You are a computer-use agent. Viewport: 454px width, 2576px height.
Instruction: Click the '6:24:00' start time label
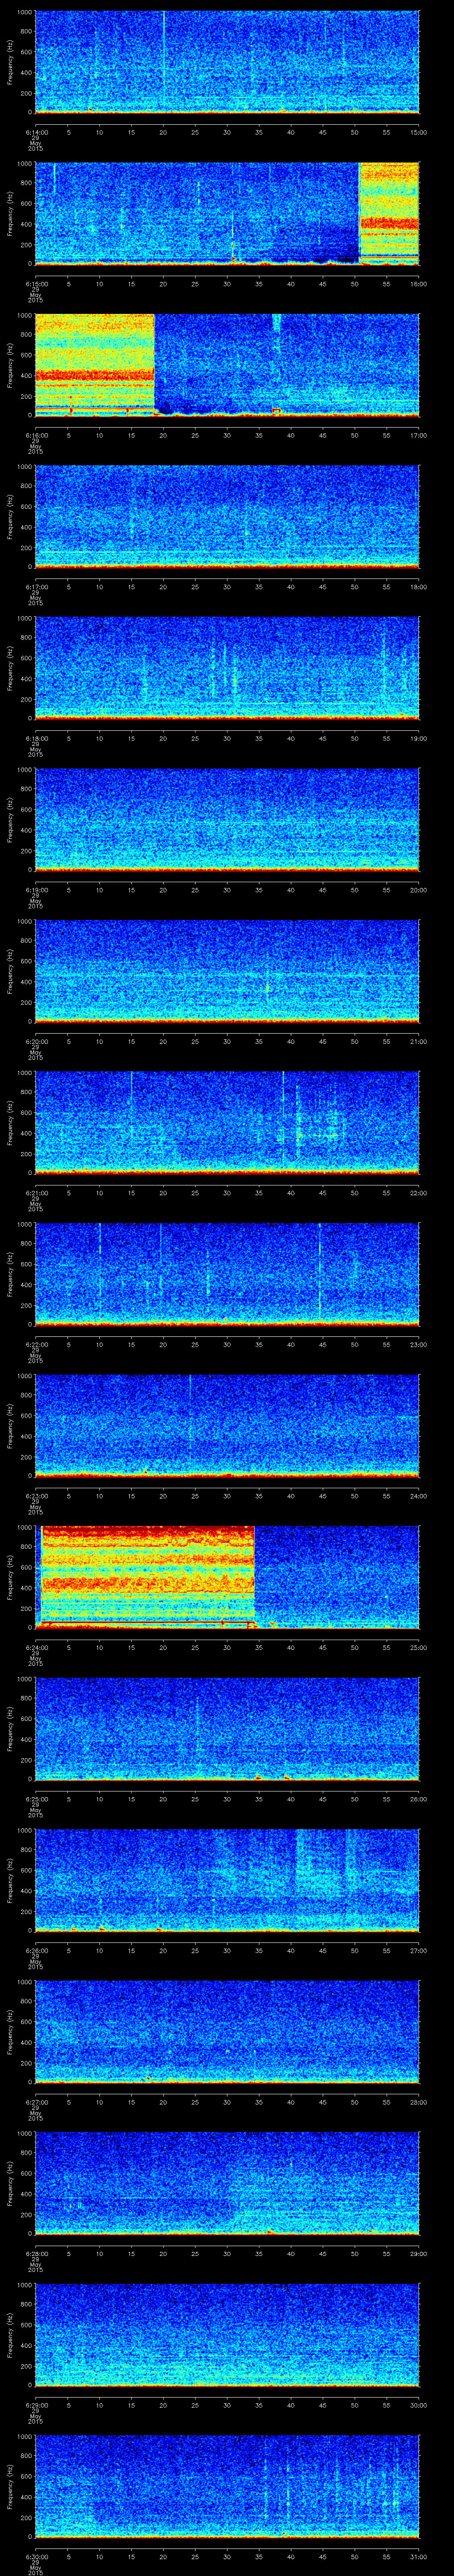tap(36, 1647)
